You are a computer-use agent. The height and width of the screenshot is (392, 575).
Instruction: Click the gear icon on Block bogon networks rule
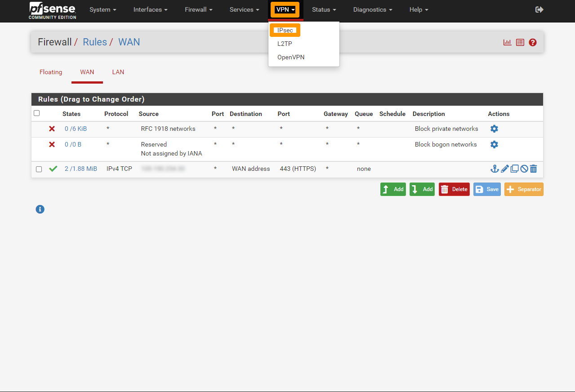(494, 144)
